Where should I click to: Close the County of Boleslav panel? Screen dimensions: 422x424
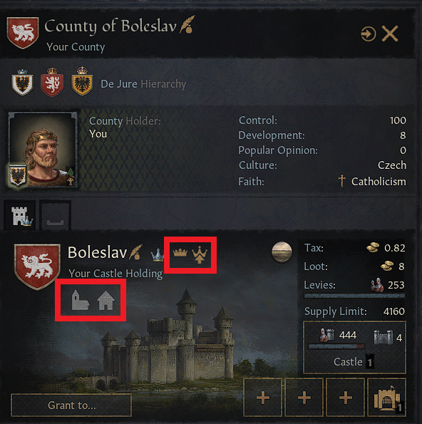390,33
